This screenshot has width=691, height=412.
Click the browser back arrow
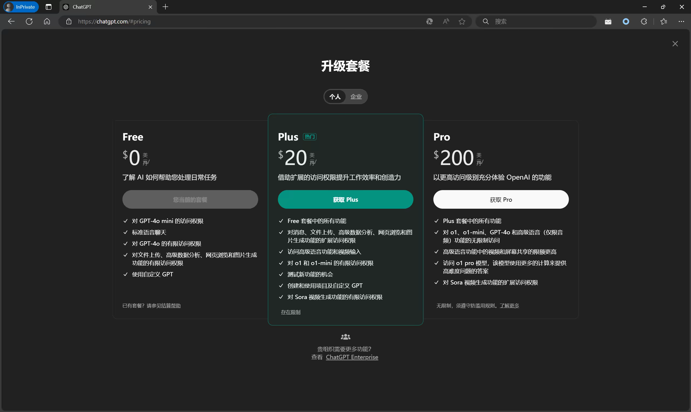click(x=11, y=21)
